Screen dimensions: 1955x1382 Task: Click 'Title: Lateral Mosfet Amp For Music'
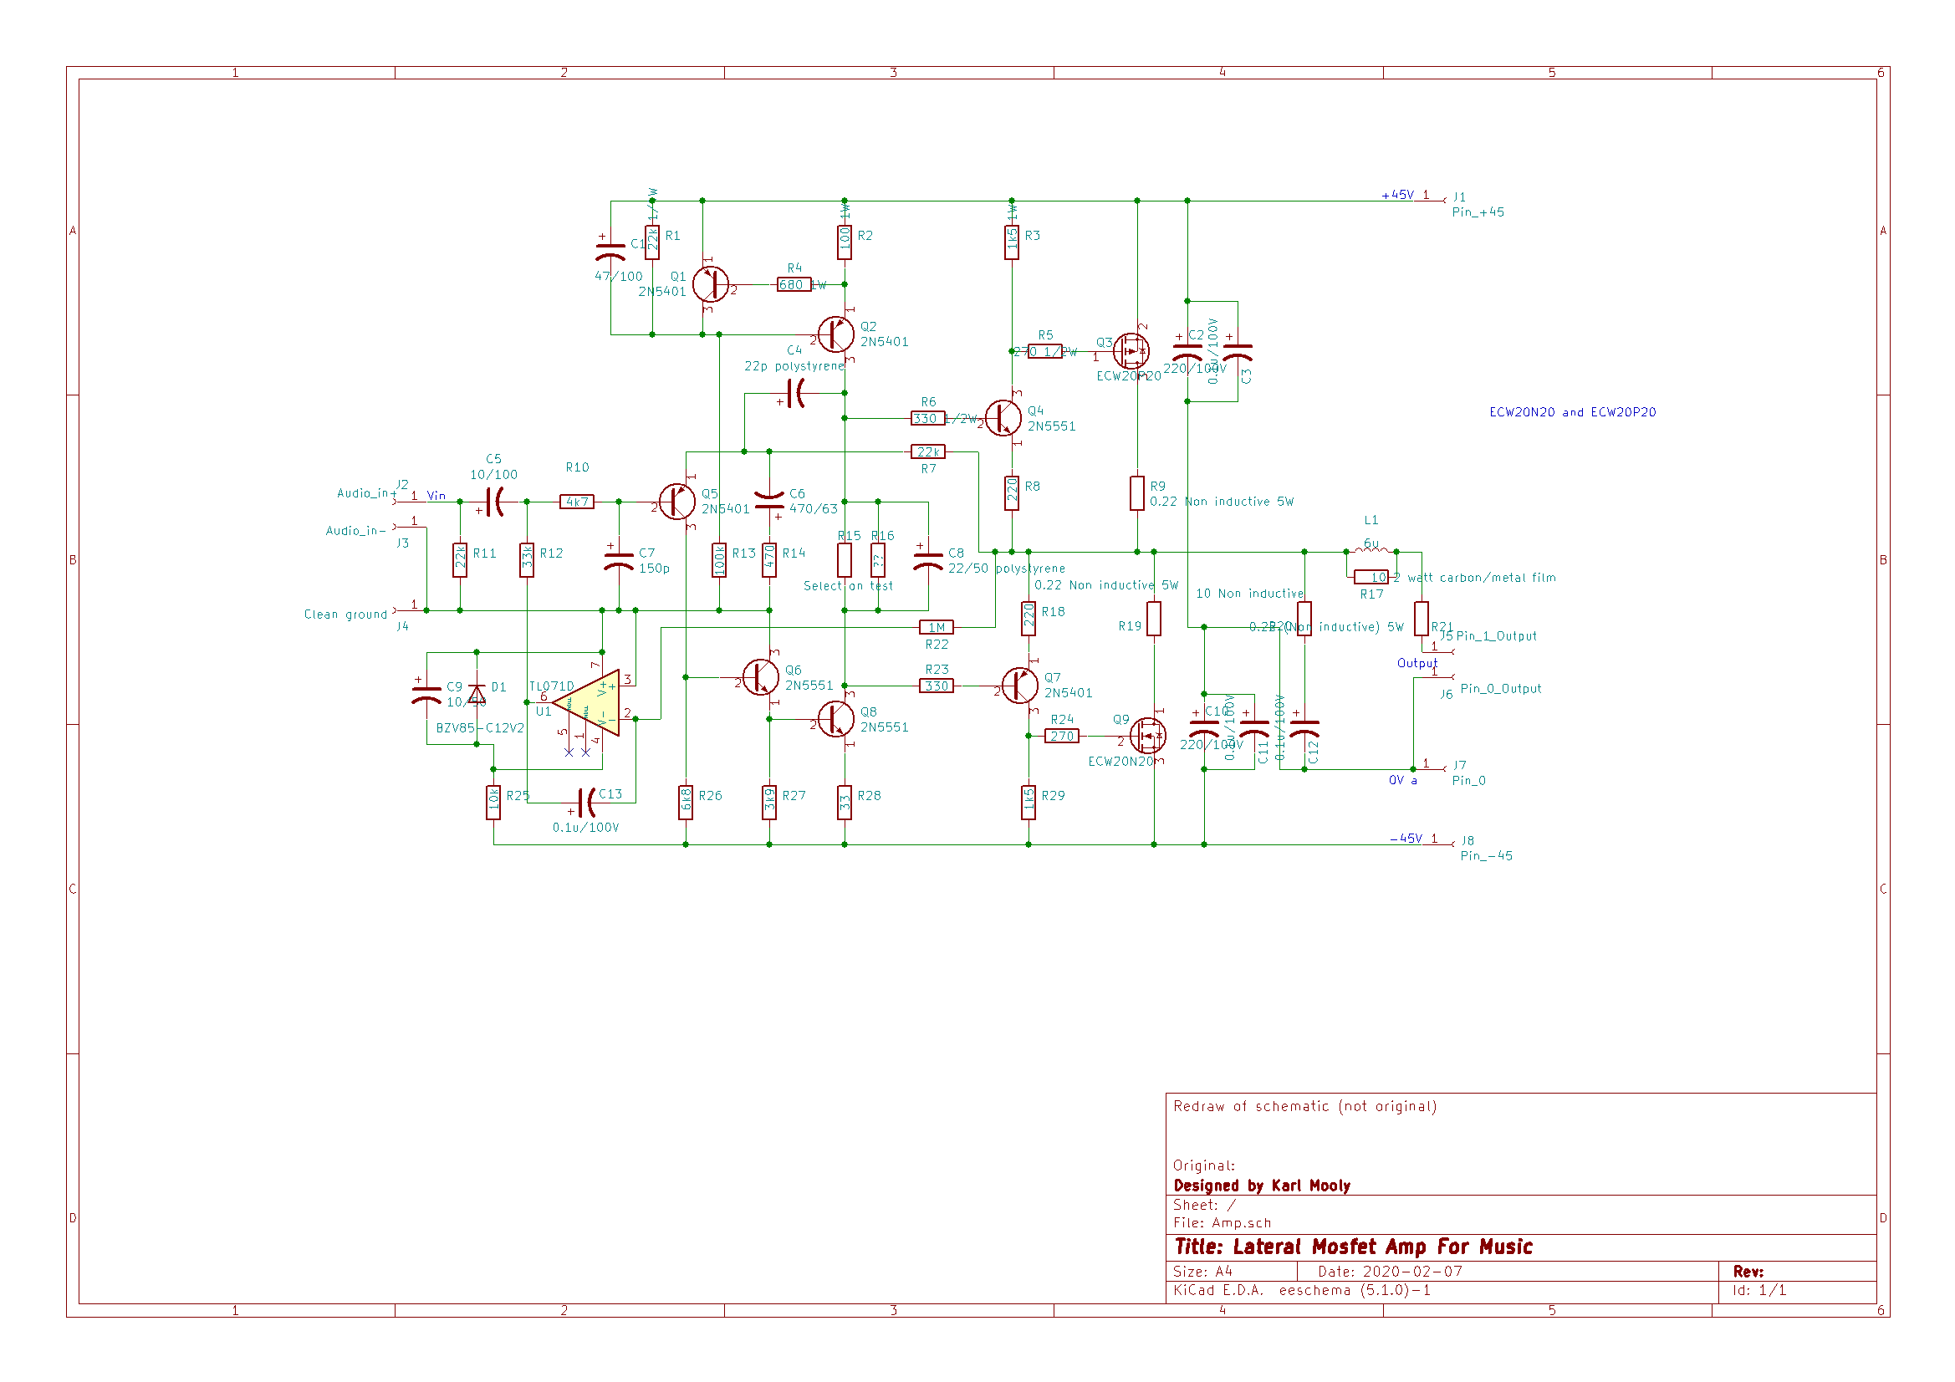click(x=1354, y=1247)
